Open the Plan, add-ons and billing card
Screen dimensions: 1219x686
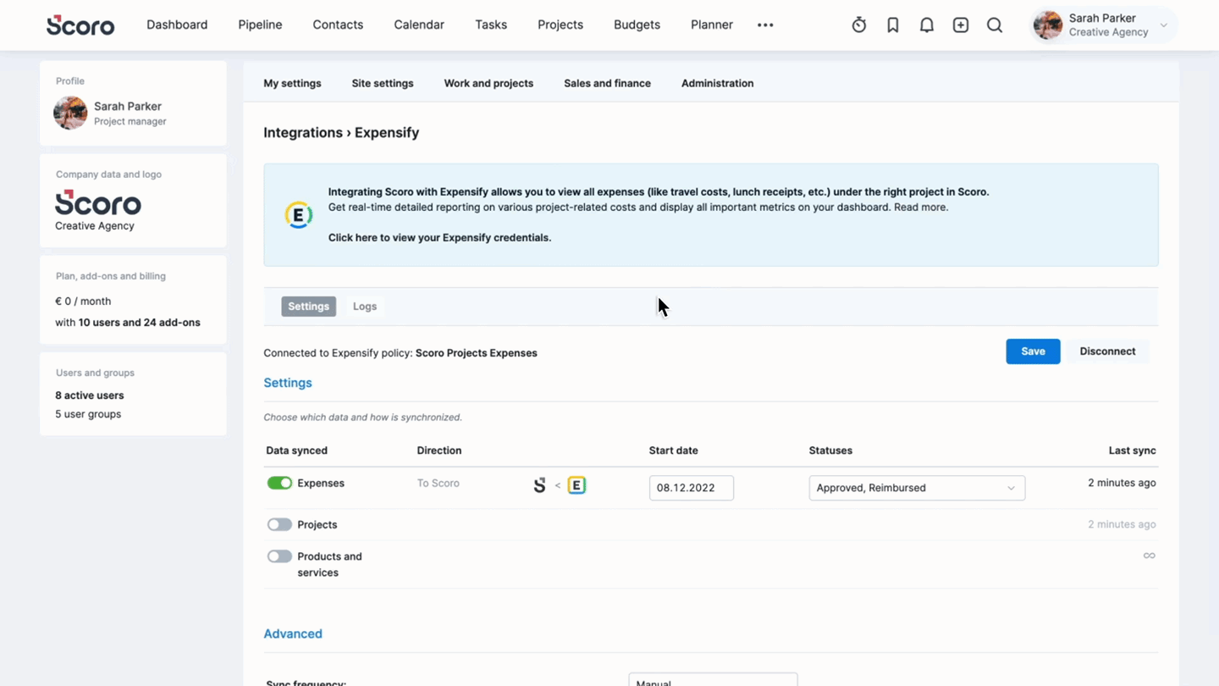133,299
